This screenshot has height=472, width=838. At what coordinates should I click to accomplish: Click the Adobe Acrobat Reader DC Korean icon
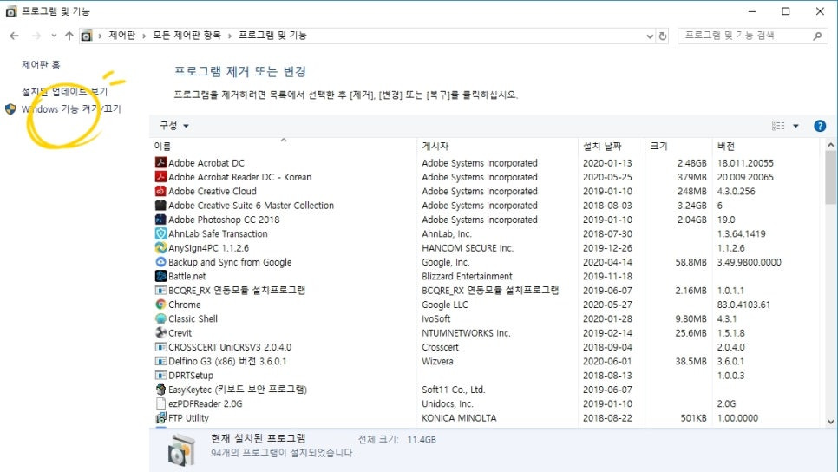[160, 176]
